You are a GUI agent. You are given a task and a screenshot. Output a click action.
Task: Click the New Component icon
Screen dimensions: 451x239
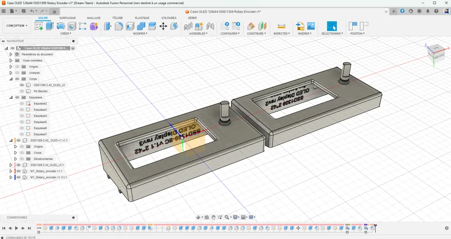point(199,26)
